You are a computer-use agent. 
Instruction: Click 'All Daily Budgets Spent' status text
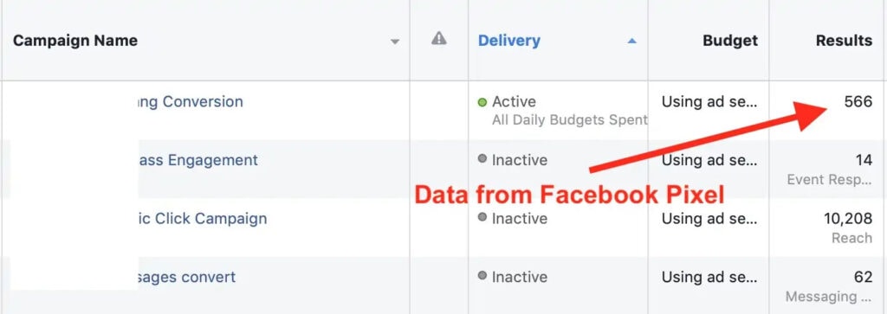[570, 119]
